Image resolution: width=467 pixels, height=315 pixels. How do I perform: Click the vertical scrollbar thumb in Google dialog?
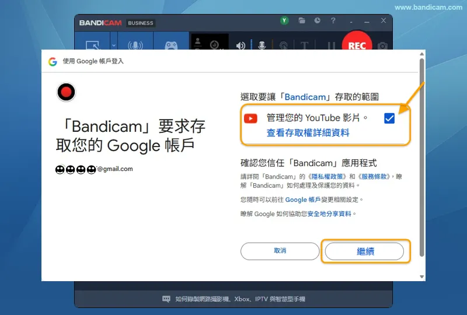421,157
